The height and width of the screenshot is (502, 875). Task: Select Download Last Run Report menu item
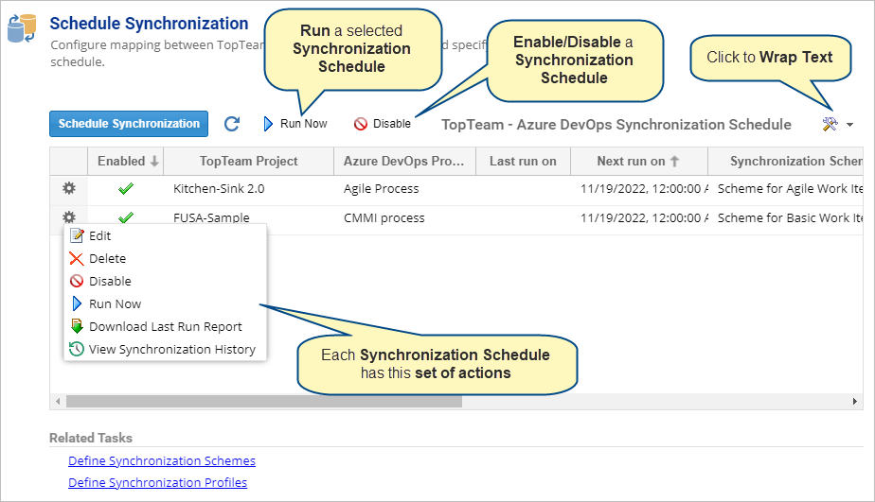[165, 326]
